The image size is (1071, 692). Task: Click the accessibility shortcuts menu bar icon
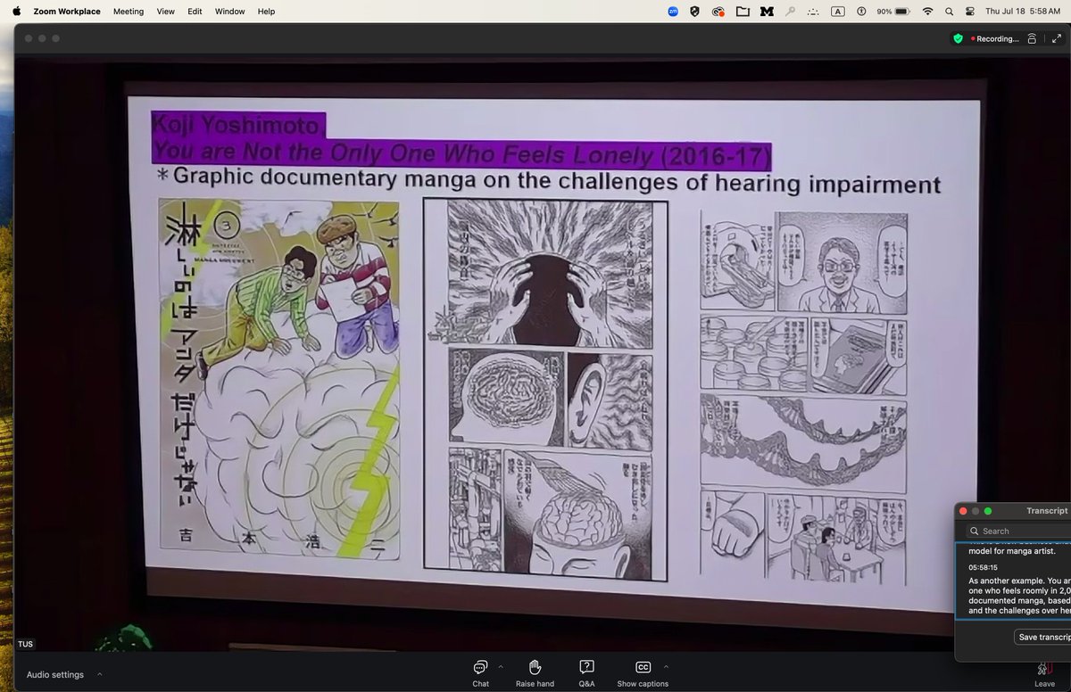pyautogui.click(x=861, y=12)
